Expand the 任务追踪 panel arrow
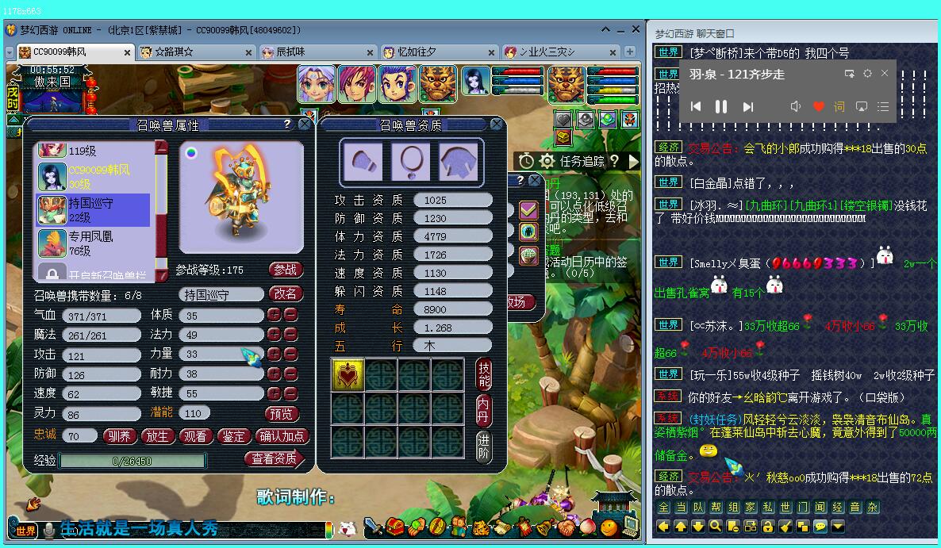The image size is (941, 548). click(634, 161)
